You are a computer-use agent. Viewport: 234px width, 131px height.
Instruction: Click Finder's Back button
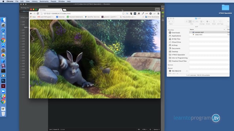[169, 21]
